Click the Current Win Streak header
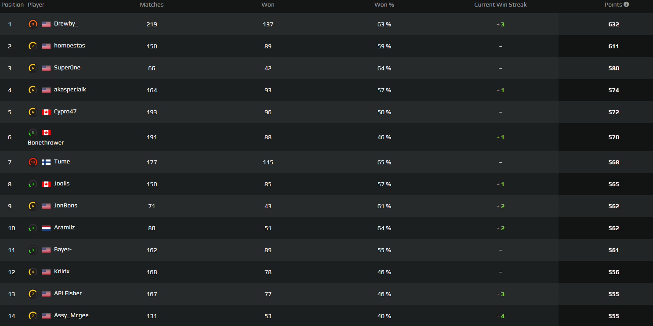This screenshot has width=653, height=326. point(501,4)
